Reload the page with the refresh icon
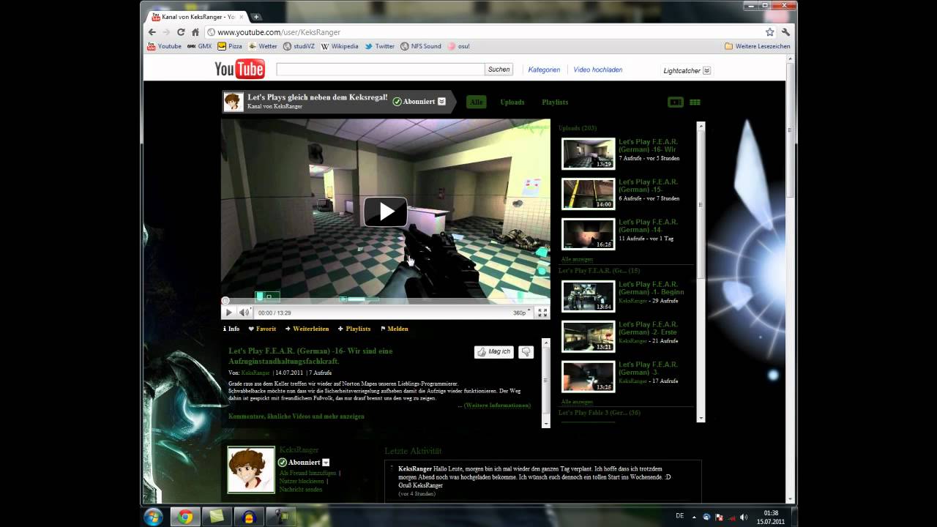Viewport: 937px width, 527px height. tap(181, 32)
